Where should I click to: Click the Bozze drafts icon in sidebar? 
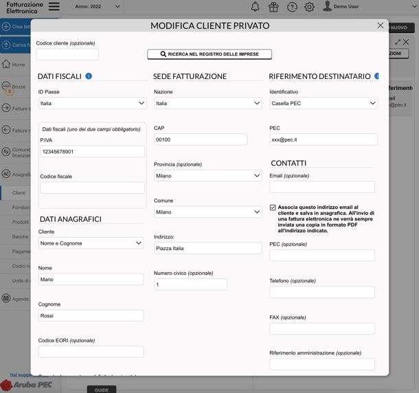[x=6, y=86]
